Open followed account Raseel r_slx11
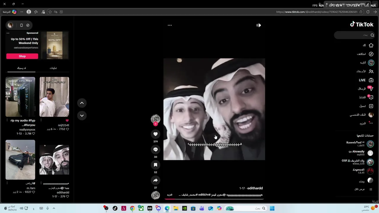Image resolution: width=379 pixels, height=213 pixels. [x=360, y=144]
